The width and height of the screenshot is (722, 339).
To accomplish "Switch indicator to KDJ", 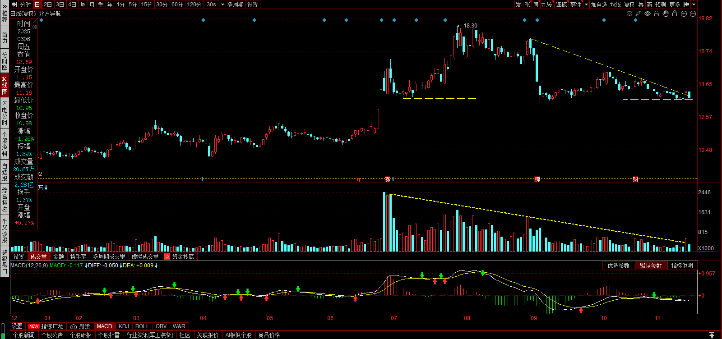I will tap(124, 326).
